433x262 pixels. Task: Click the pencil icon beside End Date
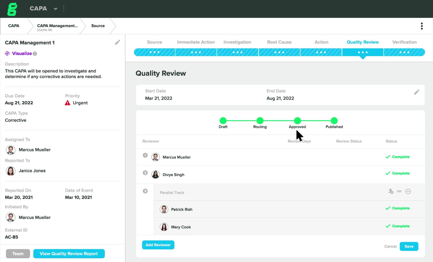point(416,92)
